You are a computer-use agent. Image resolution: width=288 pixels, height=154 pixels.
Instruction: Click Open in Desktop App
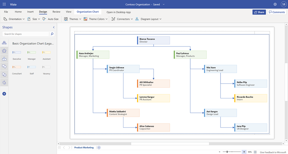coord(119,12)
